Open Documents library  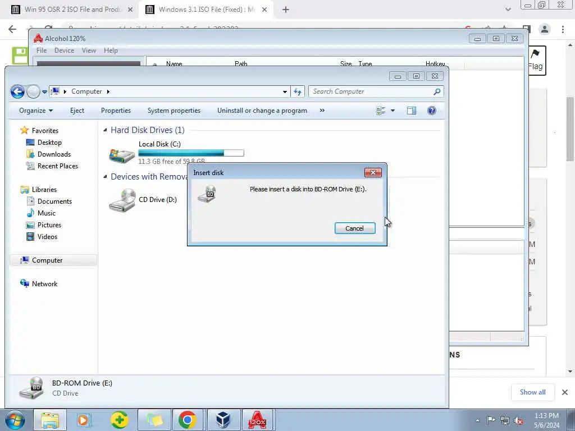click(x=54, y=201)
